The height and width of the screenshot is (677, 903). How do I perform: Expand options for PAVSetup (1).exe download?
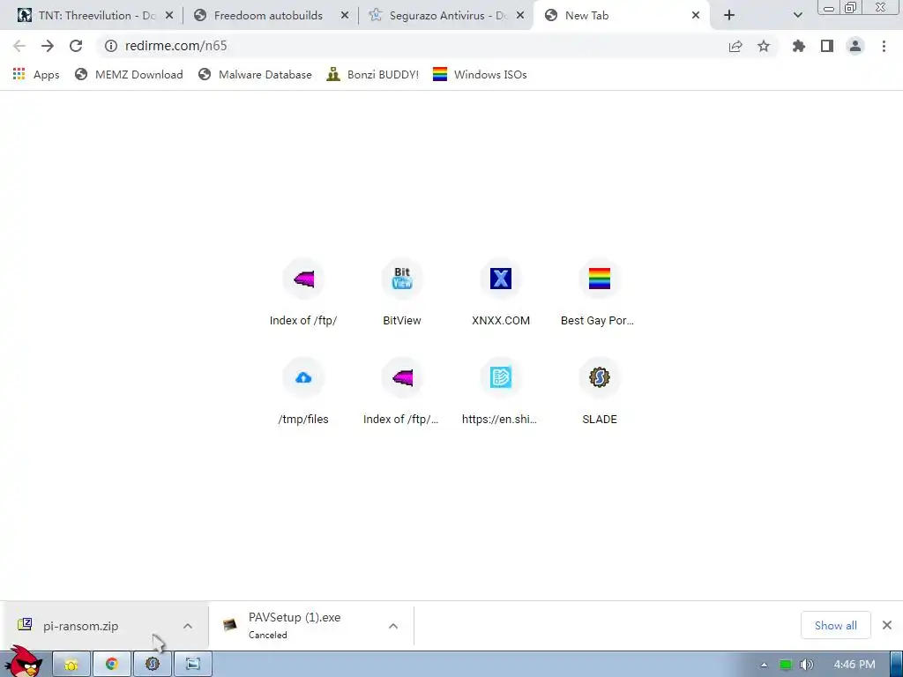393,626
